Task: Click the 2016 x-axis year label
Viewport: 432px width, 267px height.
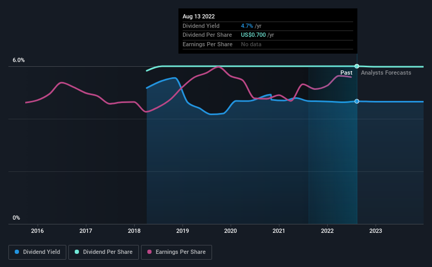Action: click(x=37, y=231)
